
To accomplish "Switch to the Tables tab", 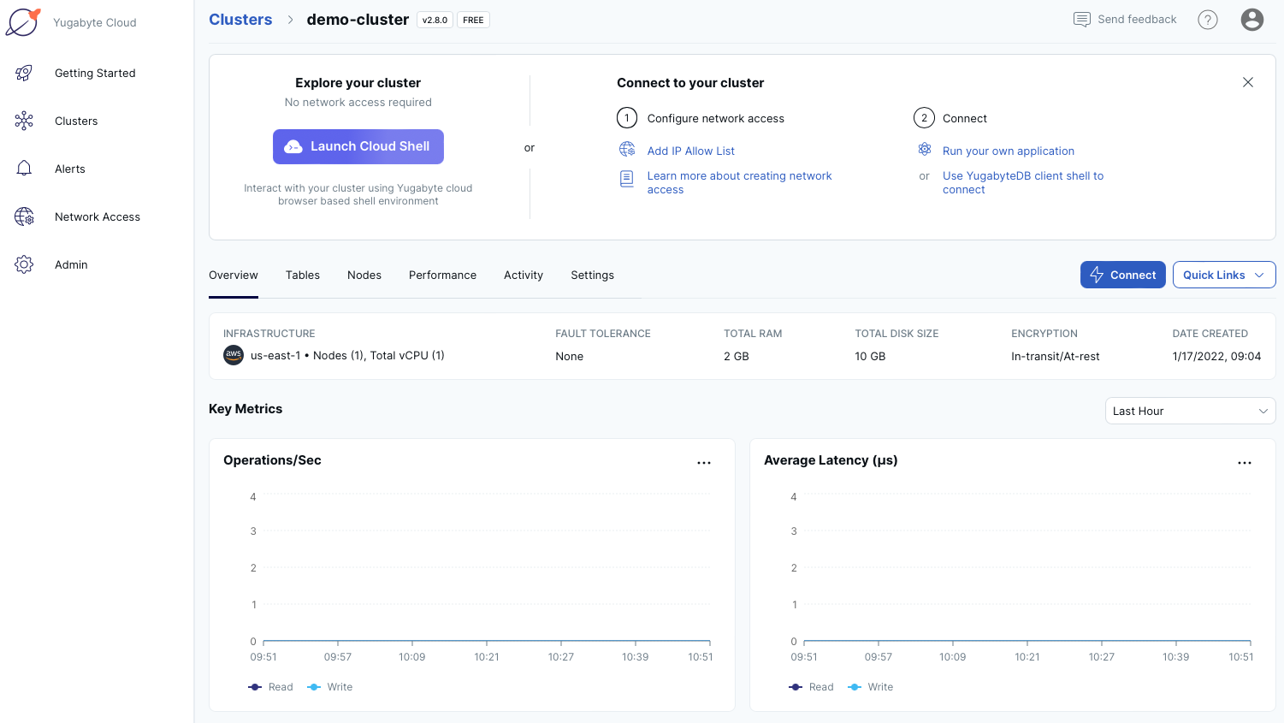I will (303, 275).
